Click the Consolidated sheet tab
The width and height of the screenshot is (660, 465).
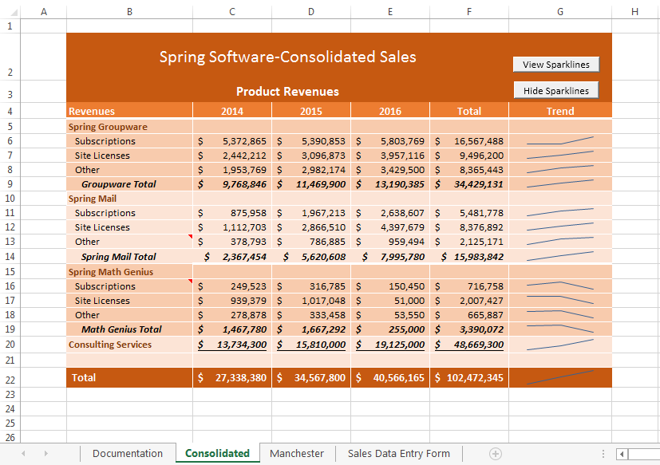coord(216,452)
